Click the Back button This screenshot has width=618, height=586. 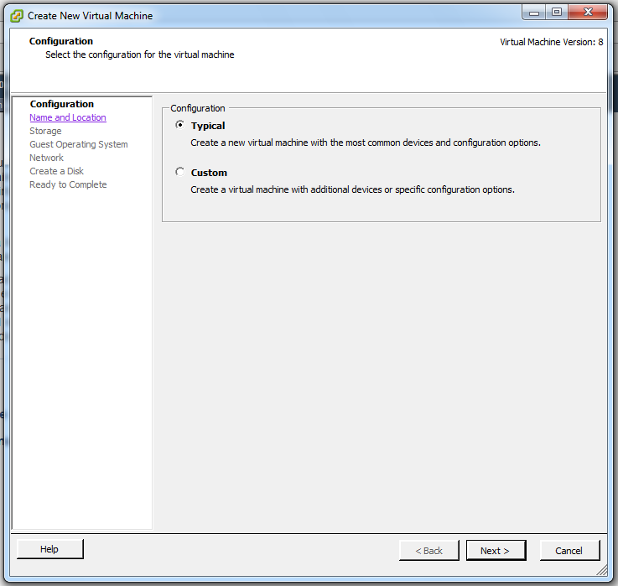pos(428,550)
